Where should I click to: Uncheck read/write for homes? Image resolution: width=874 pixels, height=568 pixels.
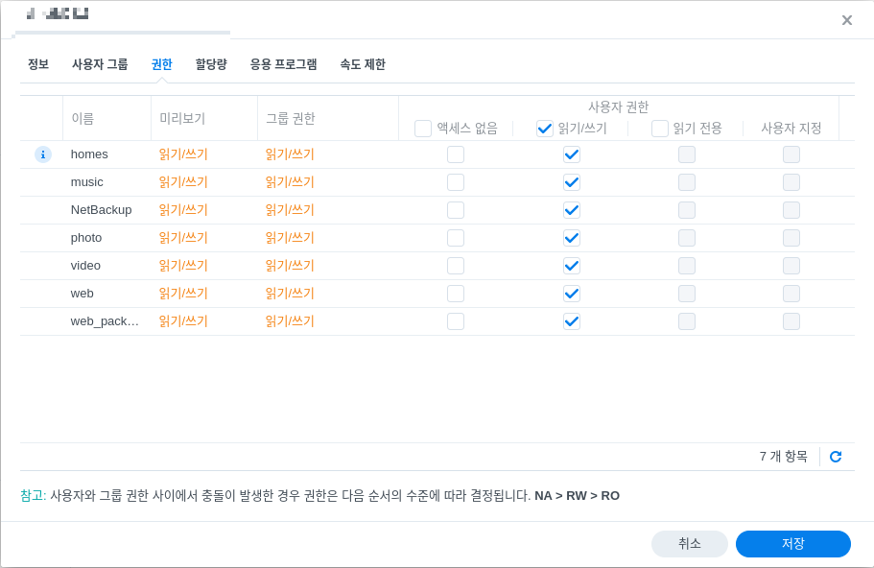click(572, 154)
